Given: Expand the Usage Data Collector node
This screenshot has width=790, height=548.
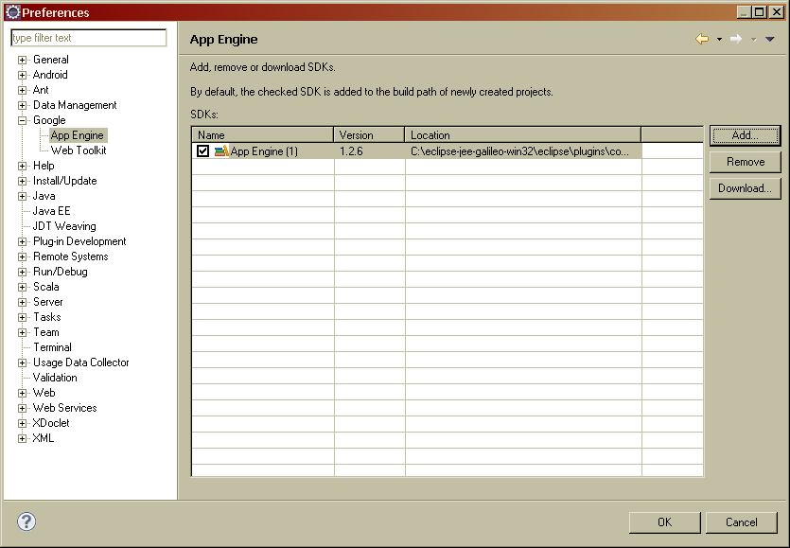Looking at the screenshot, I should [x=22, y=362].
